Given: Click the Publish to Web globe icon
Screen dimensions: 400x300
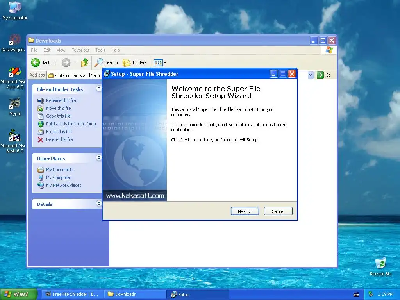Looking at the screenshot, I should pos(41,124).
